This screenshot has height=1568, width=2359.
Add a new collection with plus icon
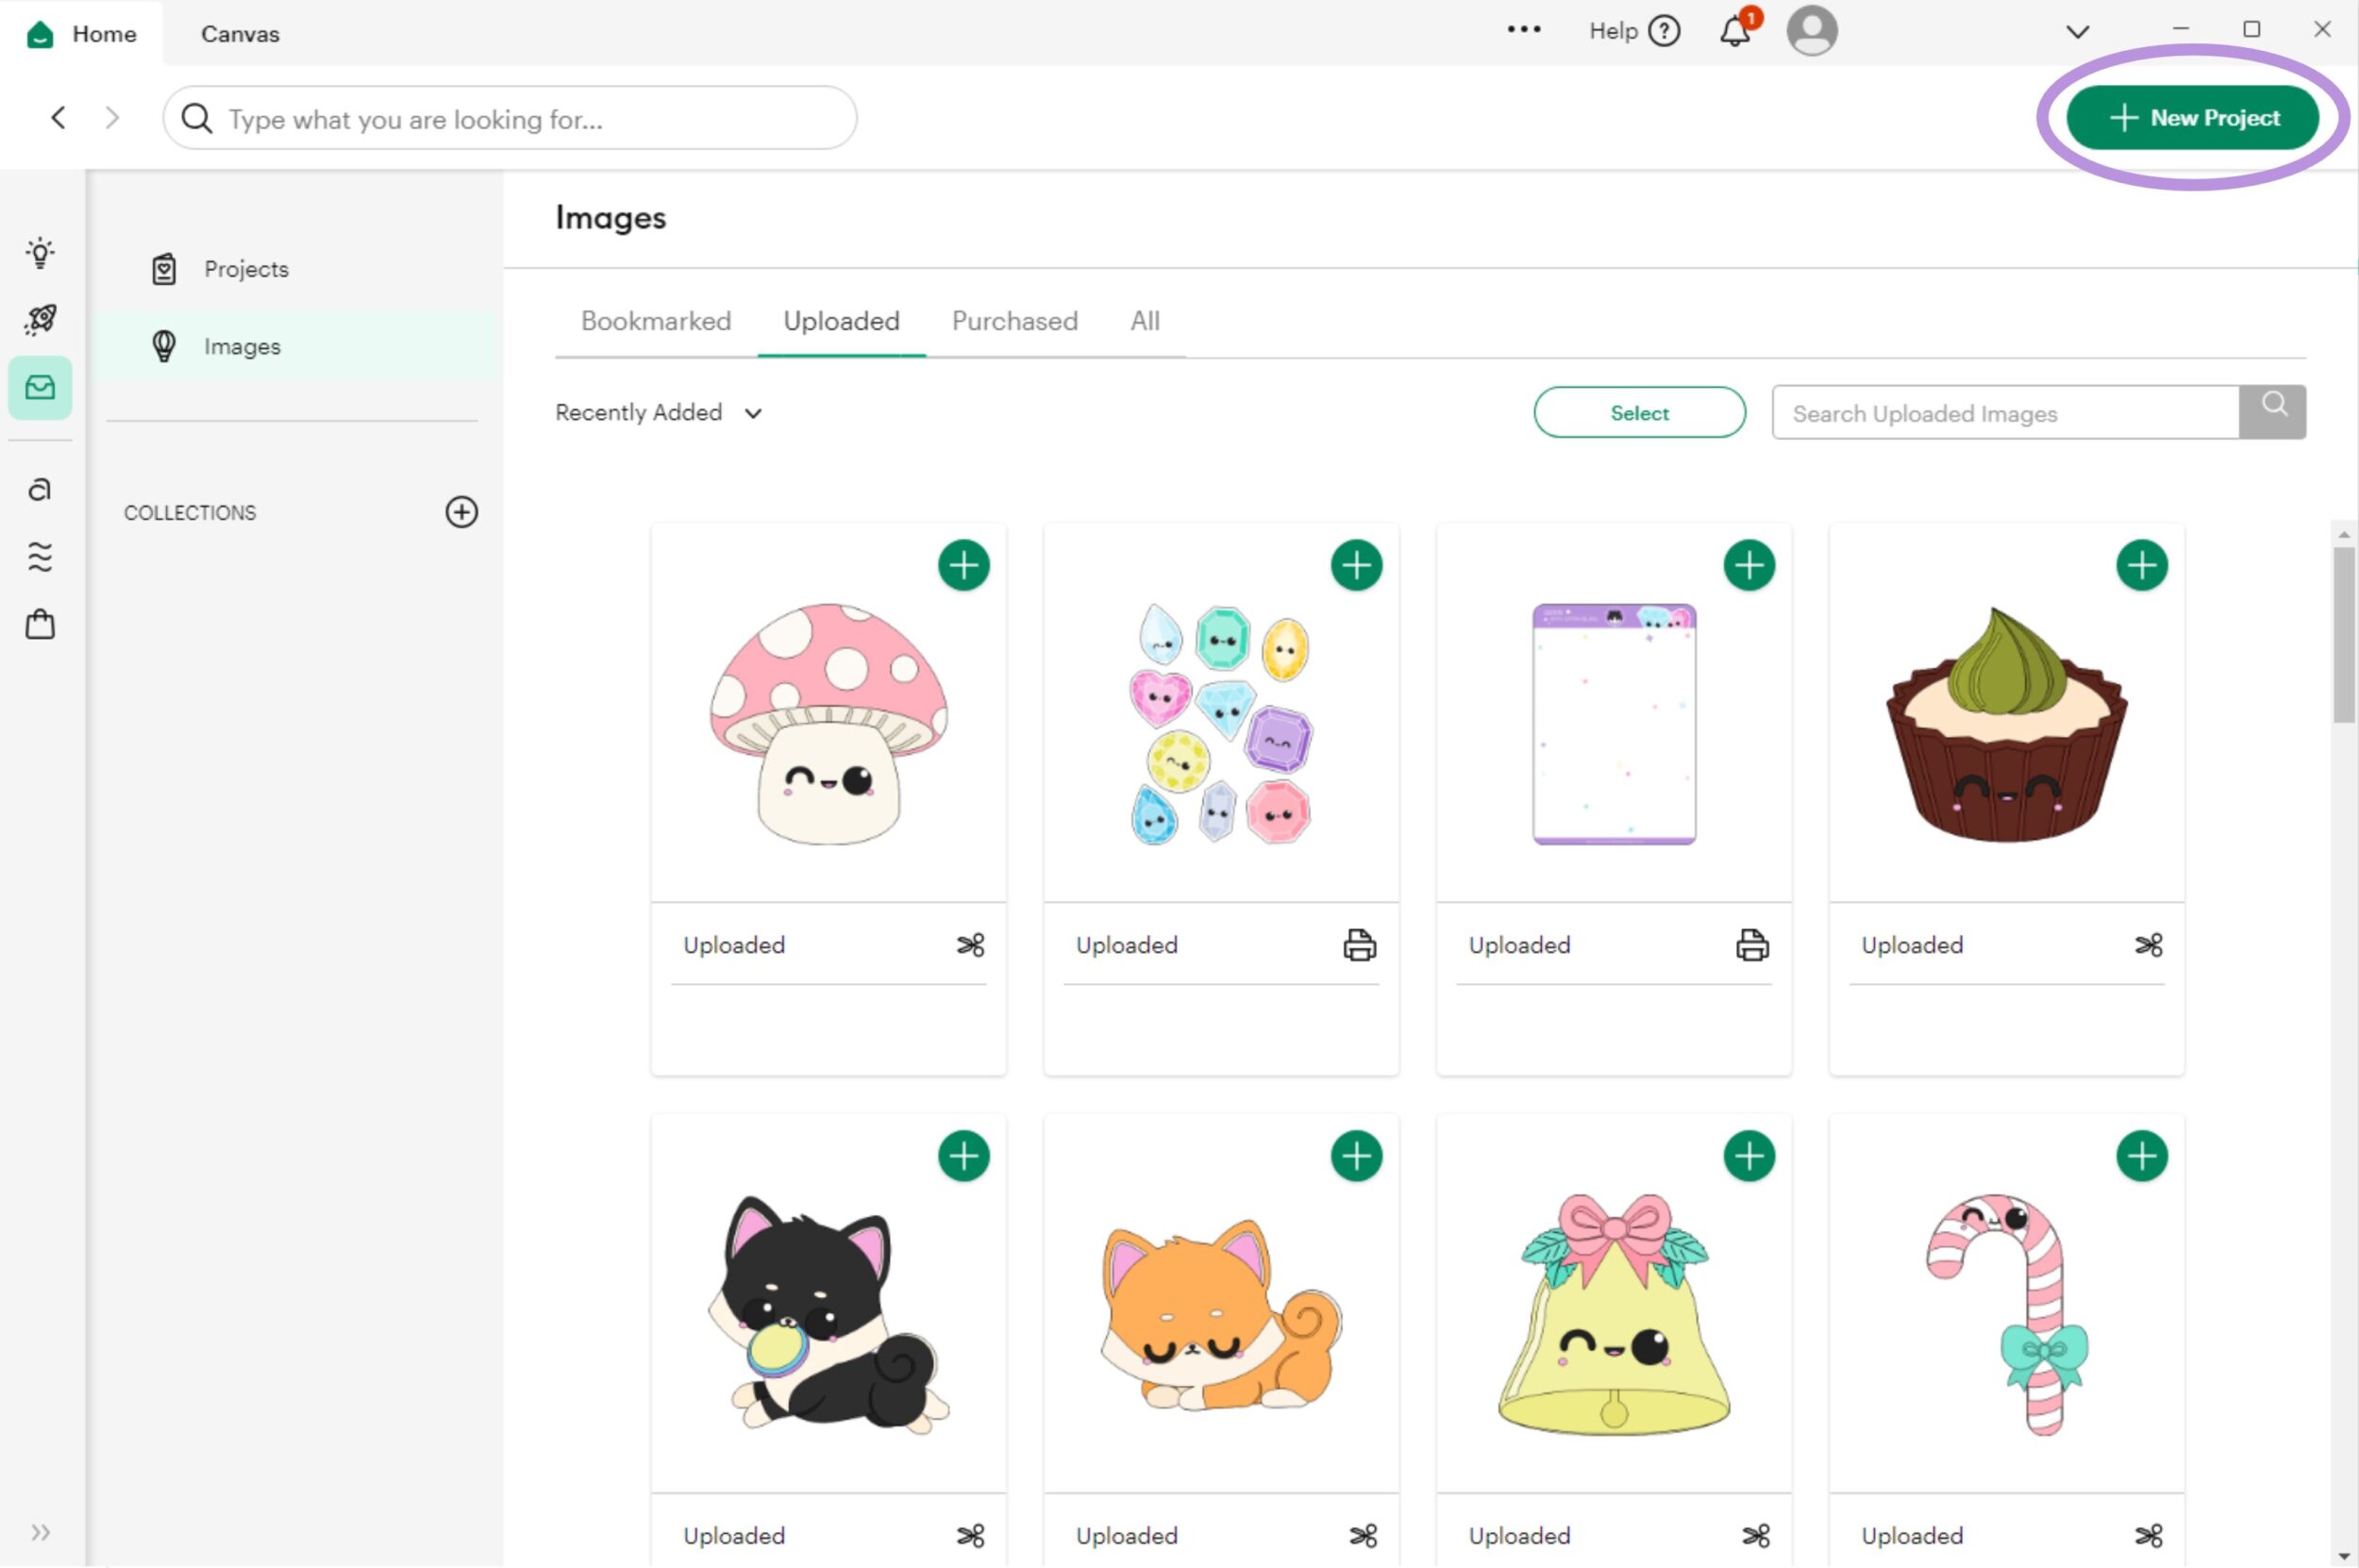pyautogui.click(x=461, y=512)
